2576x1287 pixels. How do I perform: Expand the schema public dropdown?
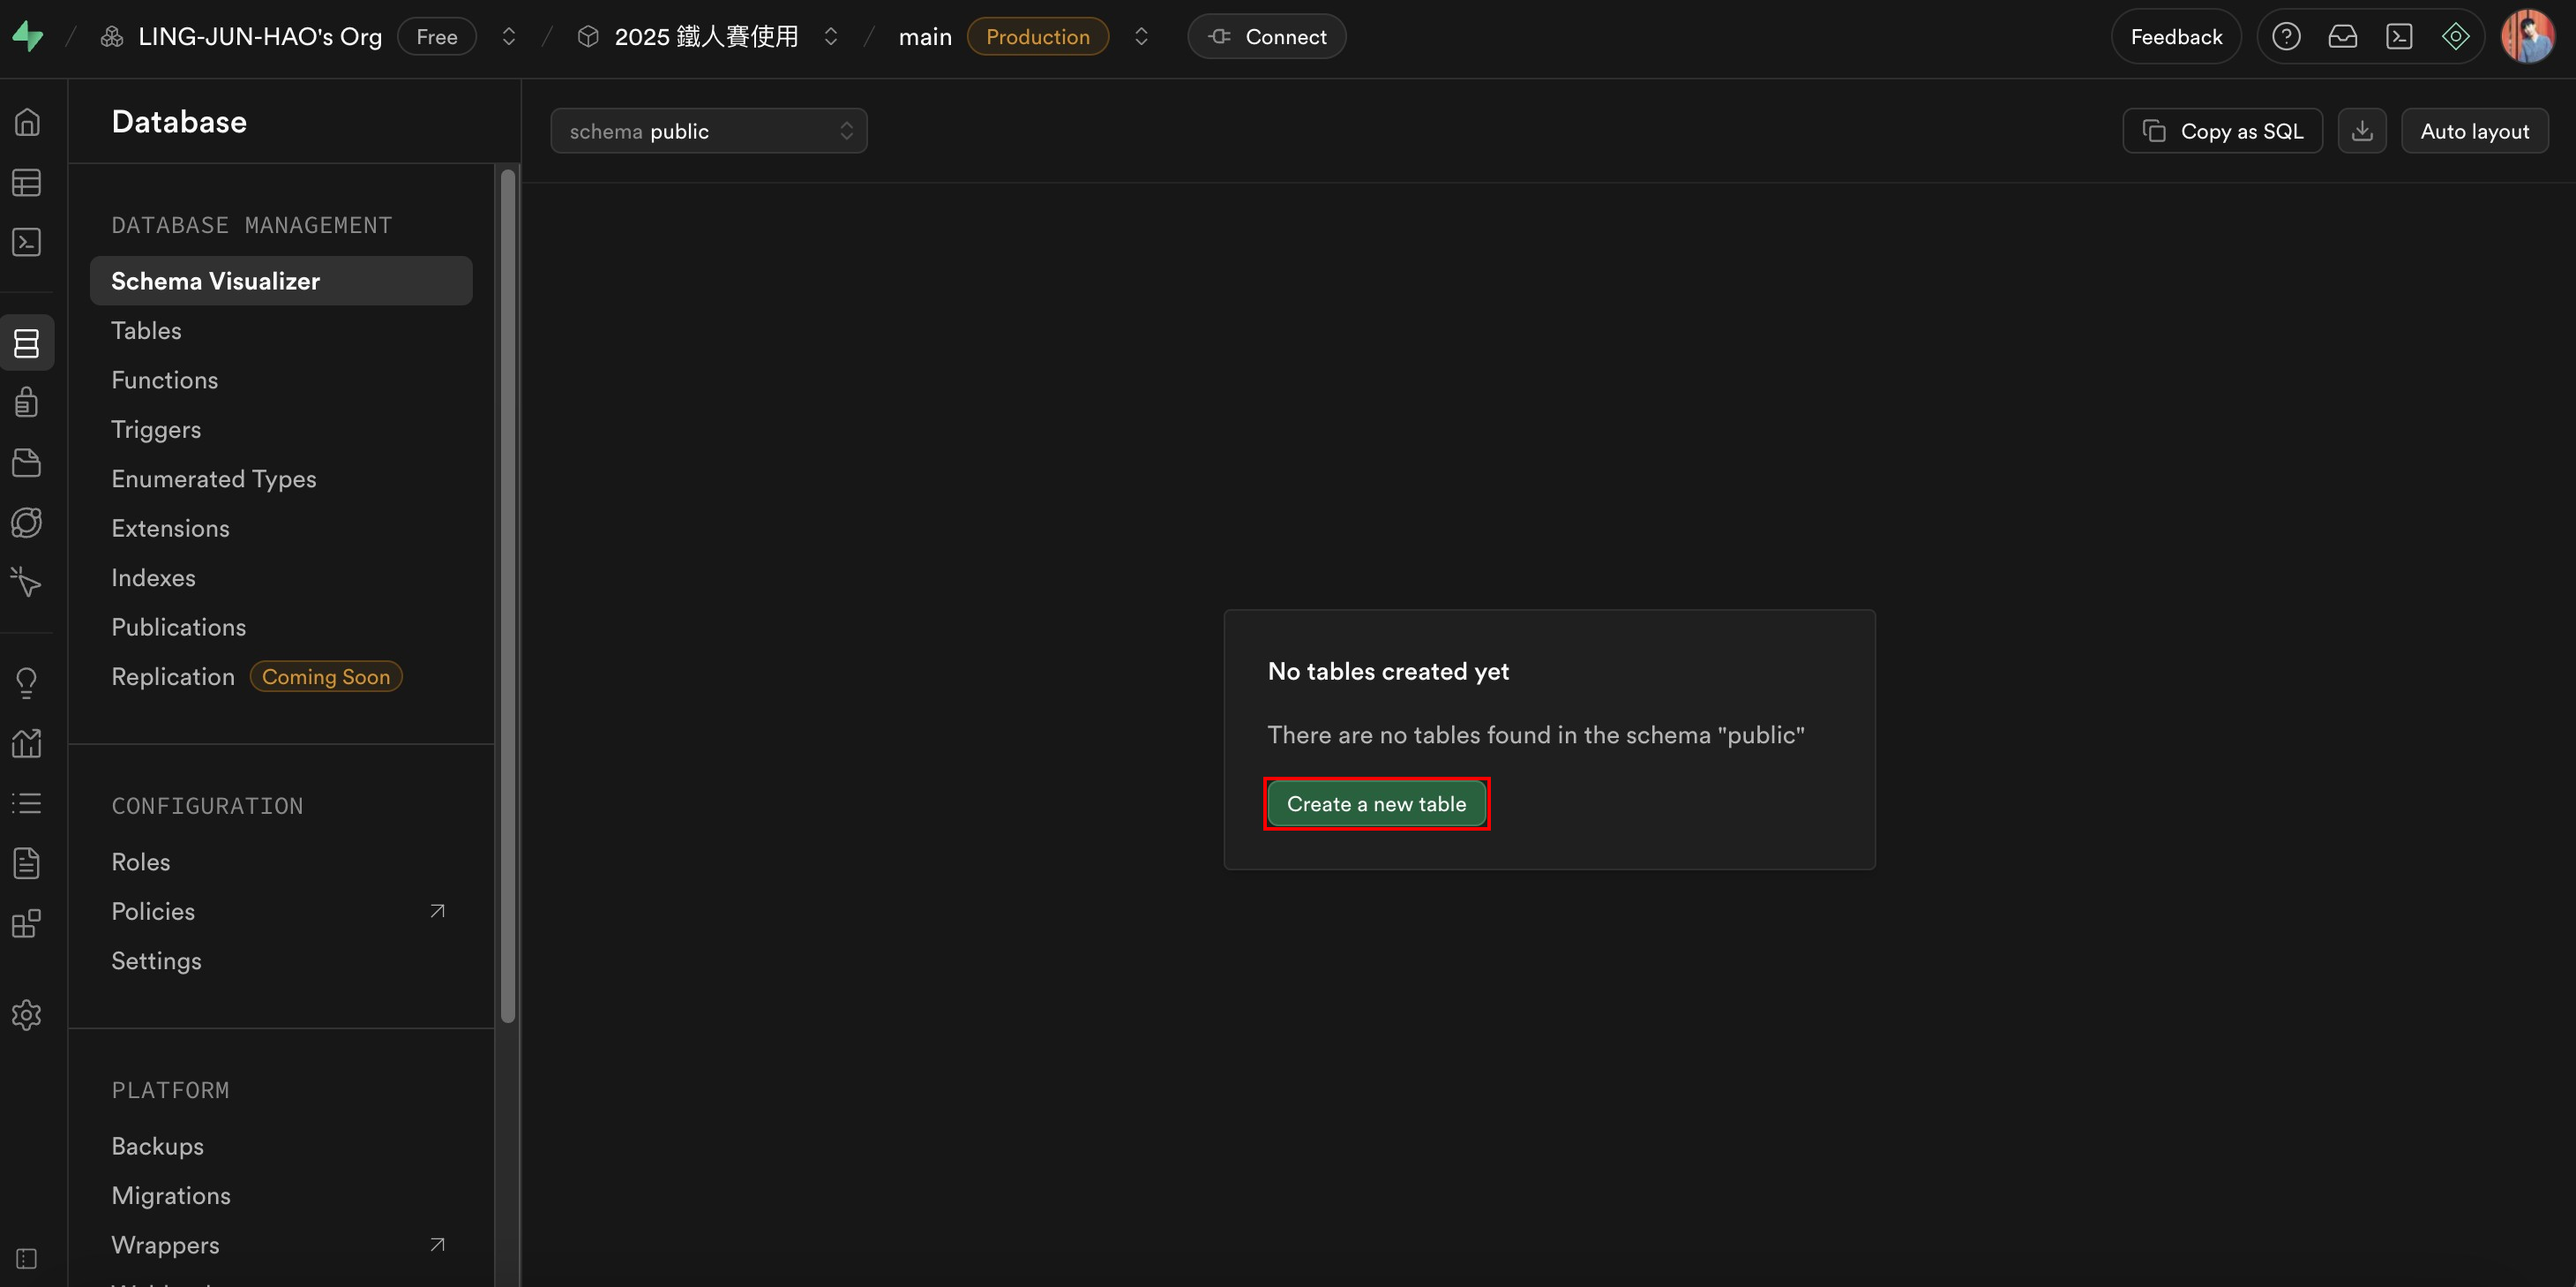[708, 132]
